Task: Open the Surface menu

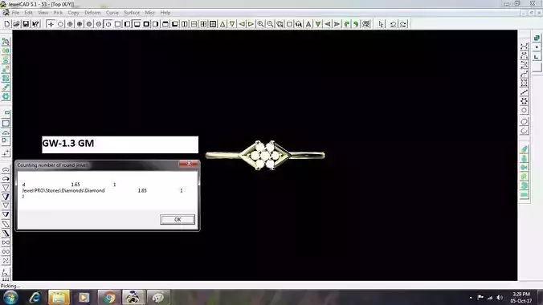Action: 132,13
